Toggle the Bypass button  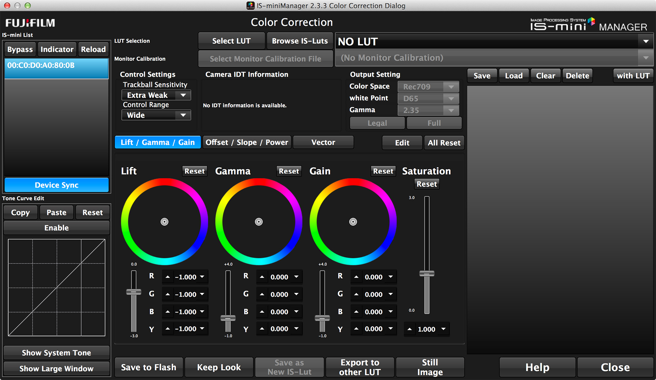click(x=20, y=50)
